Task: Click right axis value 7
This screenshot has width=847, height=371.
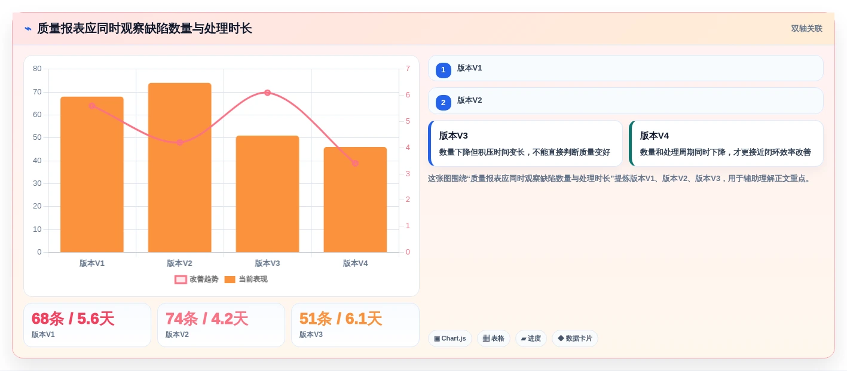Action: (408, 69)
